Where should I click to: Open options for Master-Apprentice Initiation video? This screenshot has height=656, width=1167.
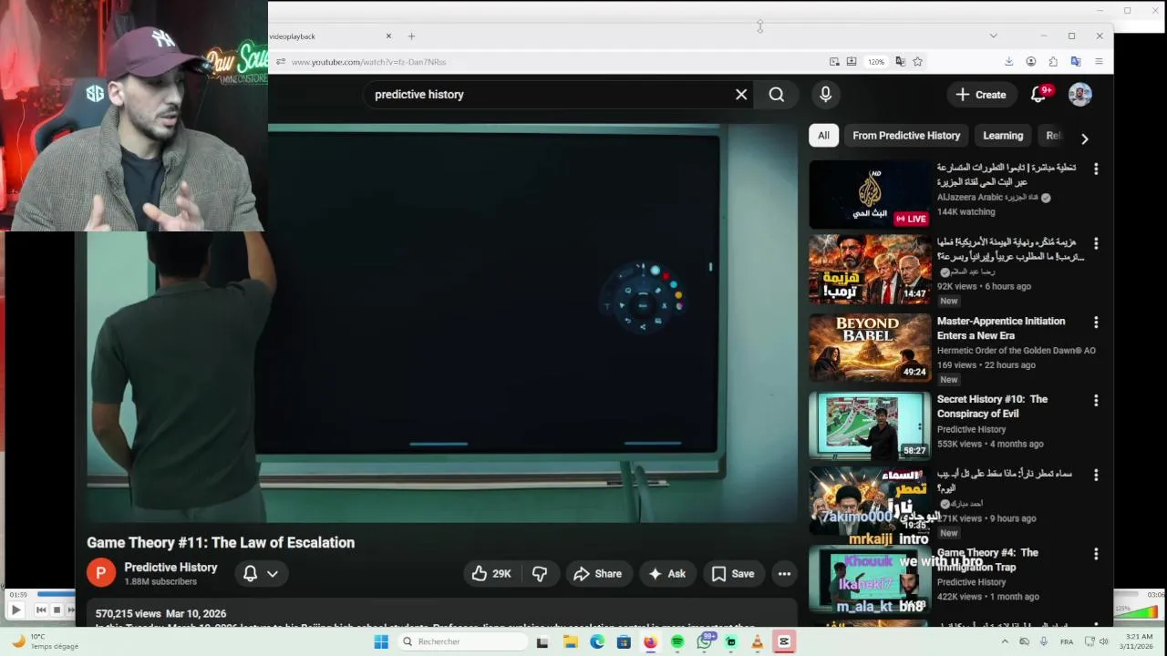tap(1096, 323)
